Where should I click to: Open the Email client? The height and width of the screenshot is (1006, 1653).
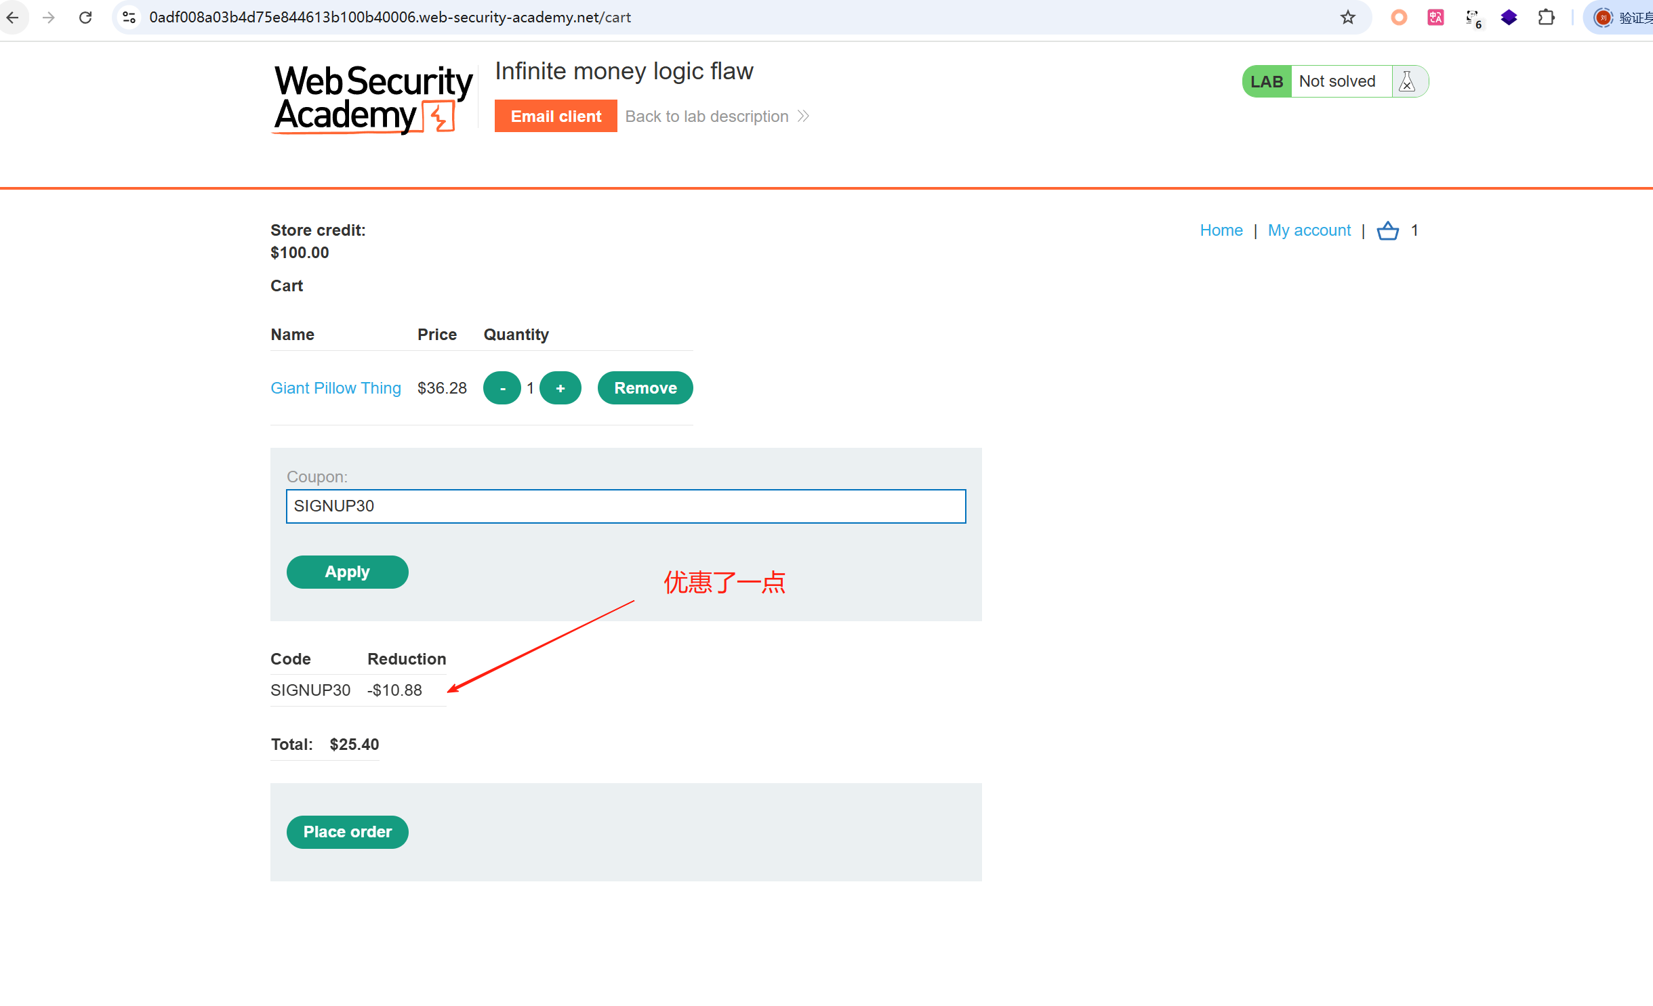(x=555, y=117)
